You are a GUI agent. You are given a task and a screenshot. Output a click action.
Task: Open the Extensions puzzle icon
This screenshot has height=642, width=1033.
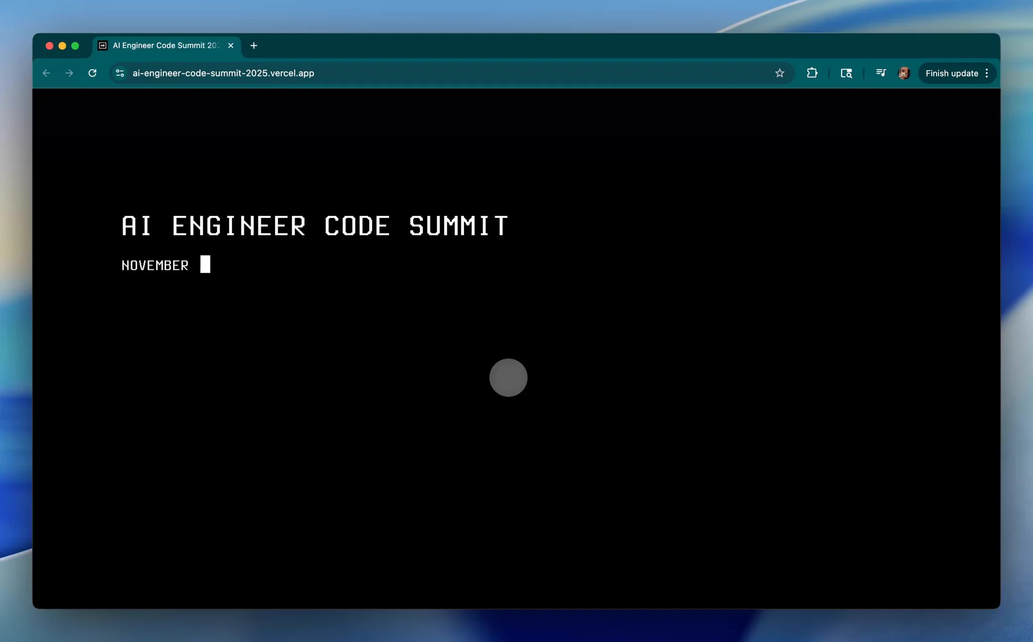pyautogui.click(x=812, y=73)
